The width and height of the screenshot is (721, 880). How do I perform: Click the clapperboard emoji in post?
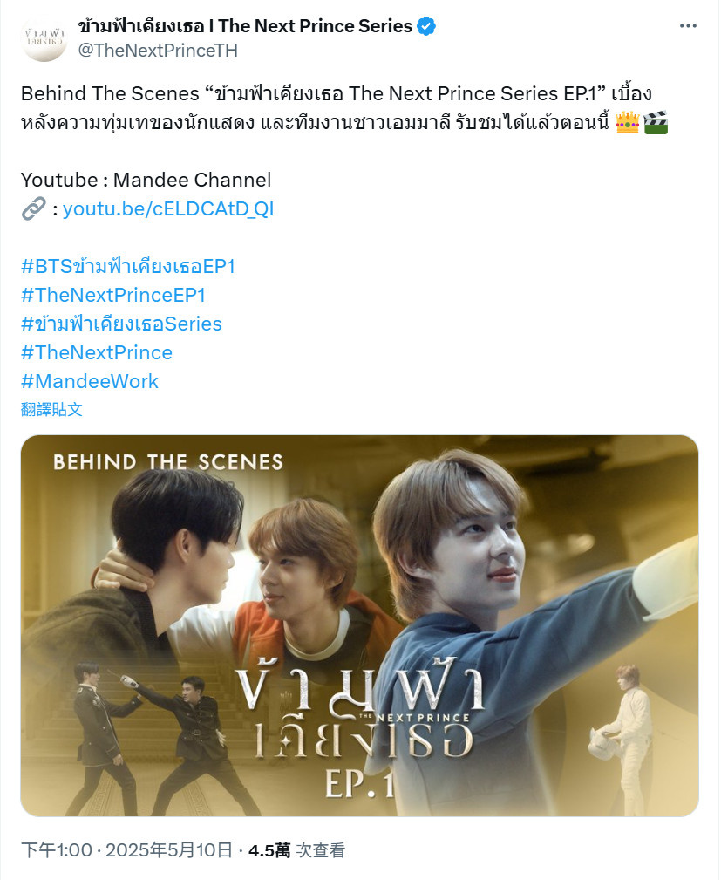click(x=656, y=122)
